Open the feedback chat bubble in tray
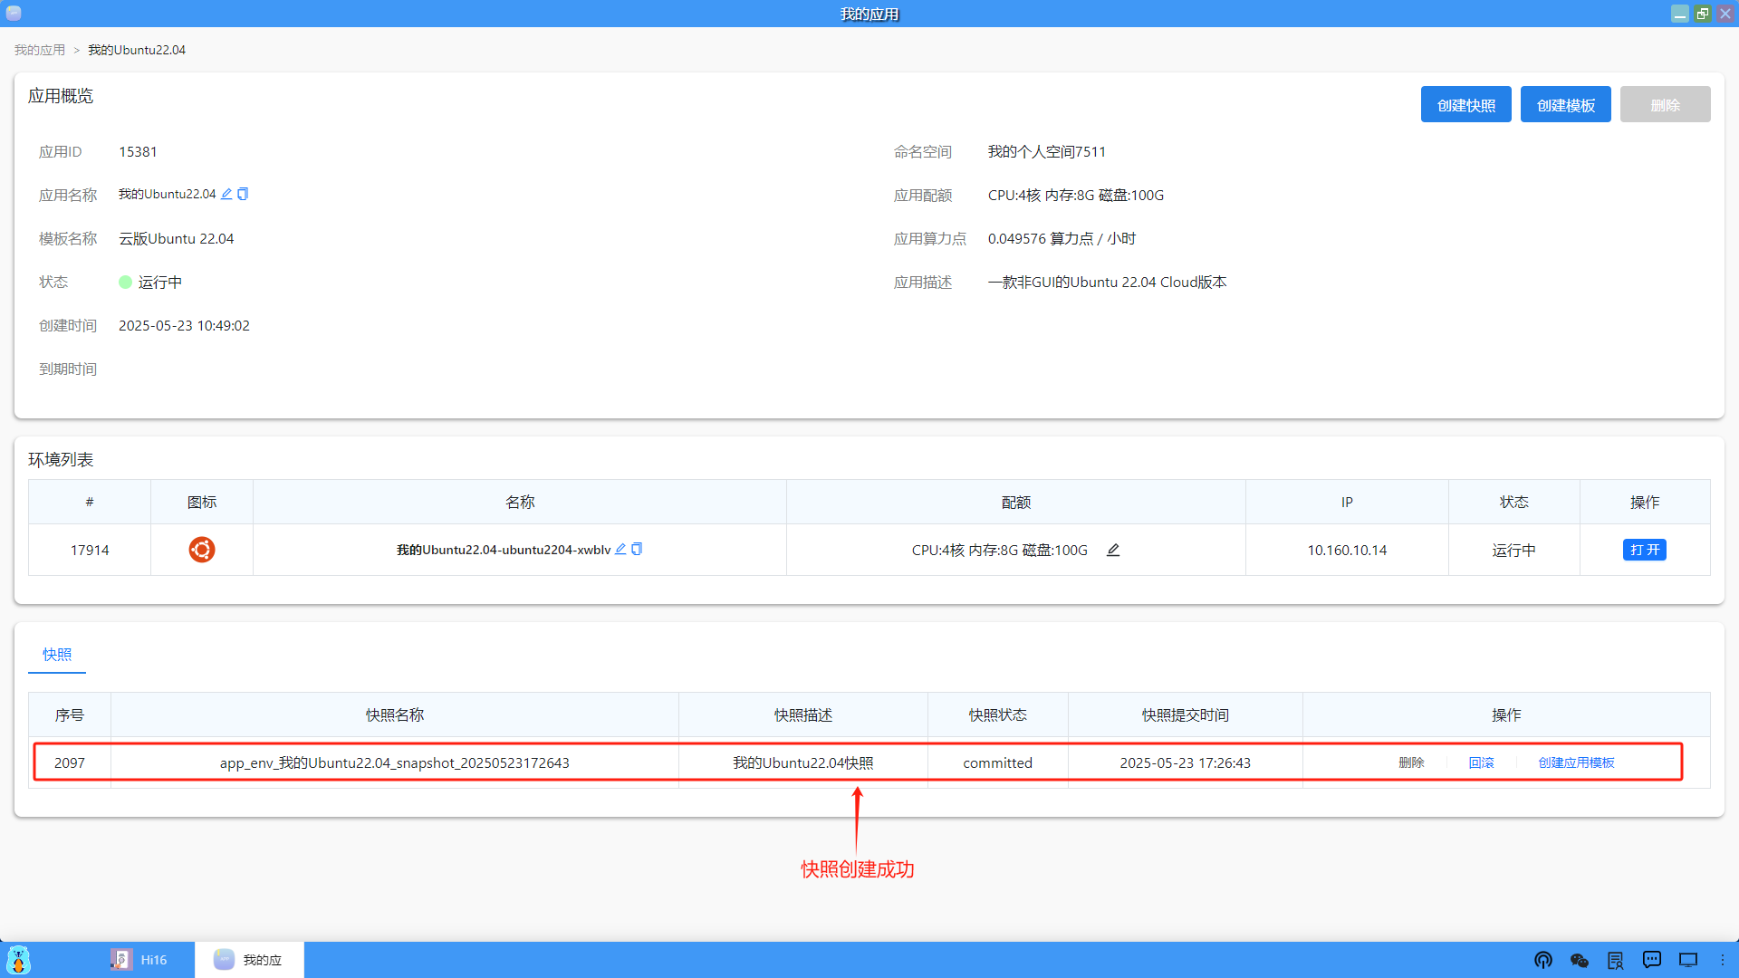1739x978 pixels. pyautogui.click(x=1652, y=960)
